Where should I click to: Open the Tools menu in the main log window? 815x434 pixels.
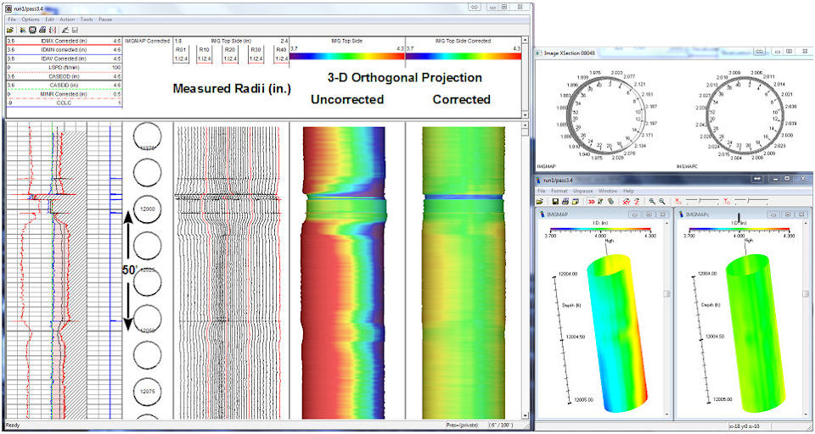(87, 19)
